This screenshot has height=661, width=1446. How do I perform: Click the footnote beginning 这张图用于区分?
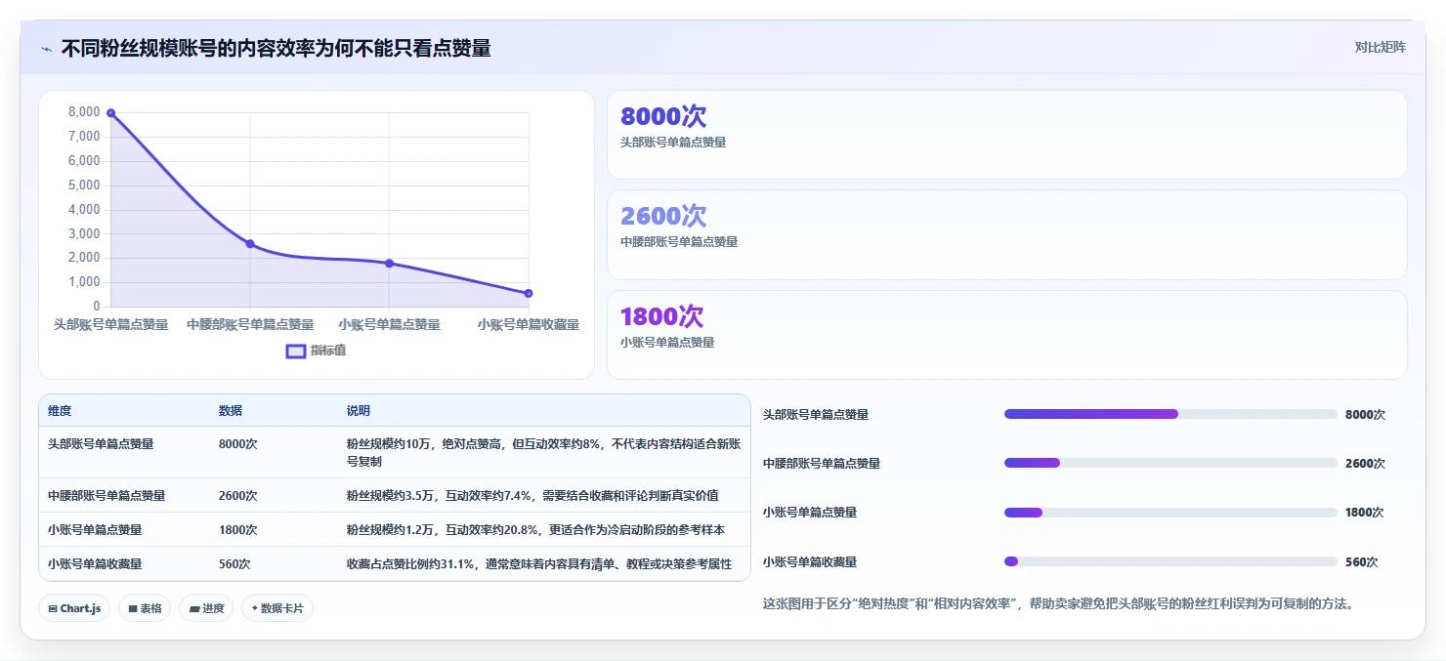1060,603
